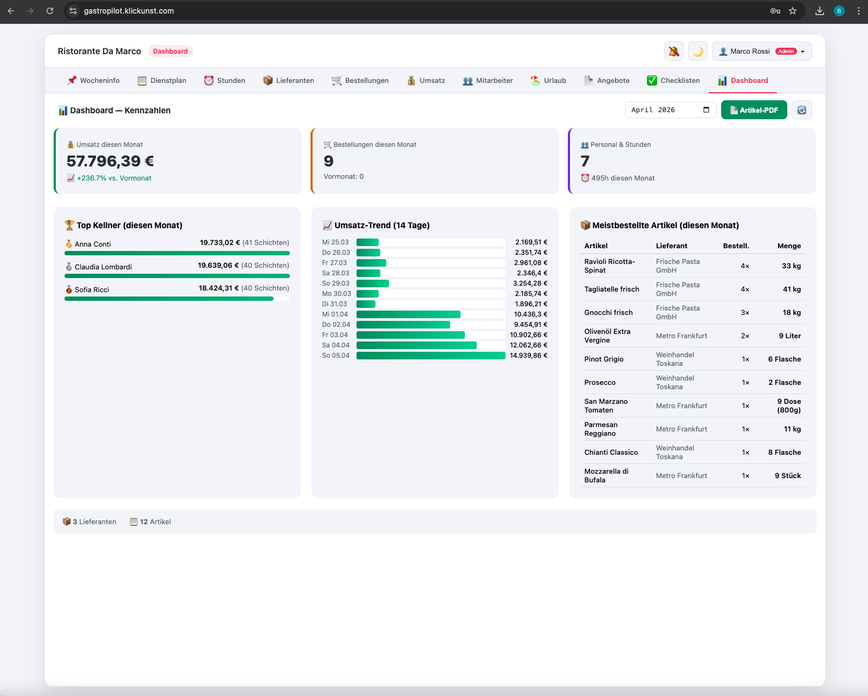
Task: Switch to the Dienstplan tab
Action: [161, 81]
